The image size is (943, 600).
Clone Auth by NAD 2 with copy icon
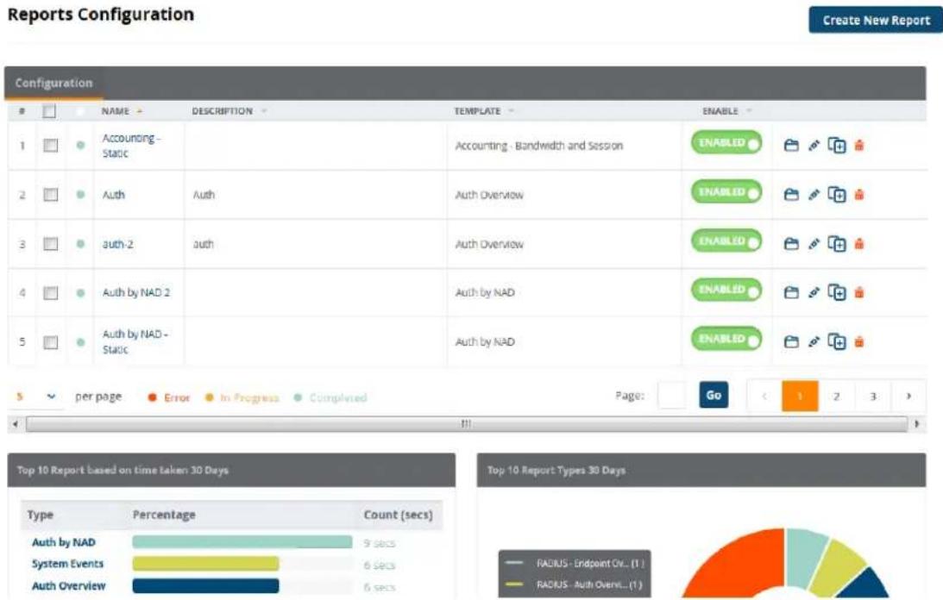[x=837, y=293]
